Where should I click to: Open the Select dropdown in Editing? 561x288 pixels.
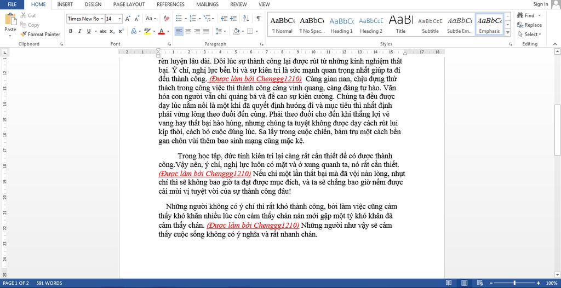pyautogui.click(x=530, y=34)
